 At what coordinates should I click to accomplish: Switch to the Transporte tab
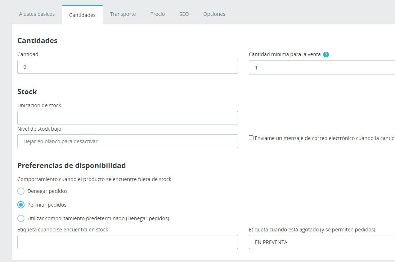pos(123,14)
